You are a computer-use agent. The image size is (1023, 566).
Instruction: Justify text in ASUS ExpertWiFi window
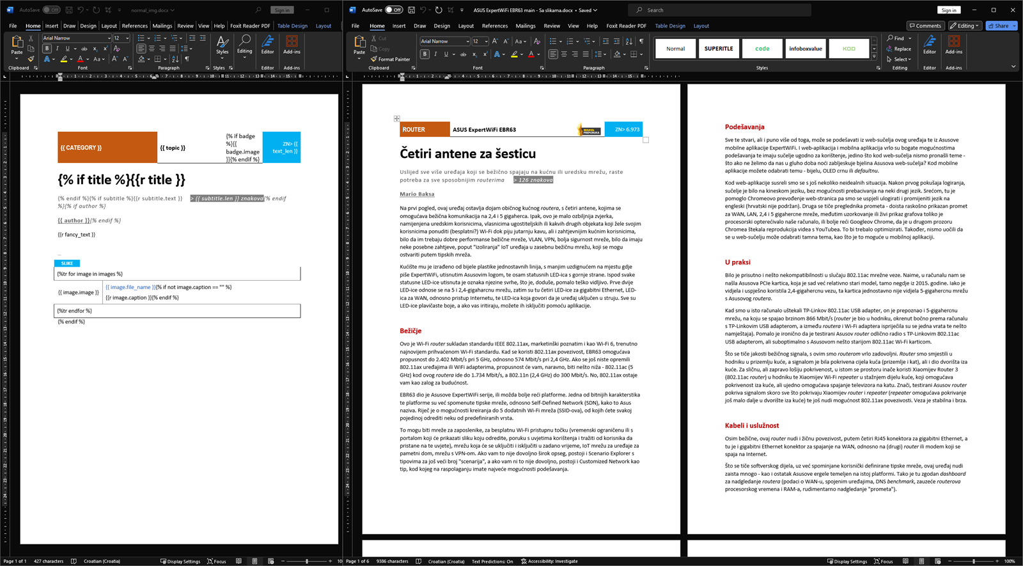pyautogui.click(x=586, y=54)
